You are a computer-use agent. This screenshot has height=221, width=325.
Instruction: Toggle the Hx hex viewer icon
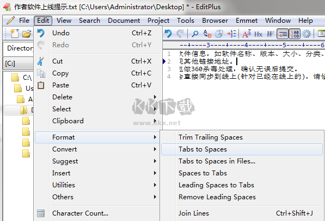pyautogui.click(x=258, y=34)
